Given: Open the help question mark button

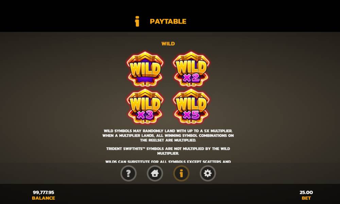Looking at the screenshot, I should click(129, 173).
